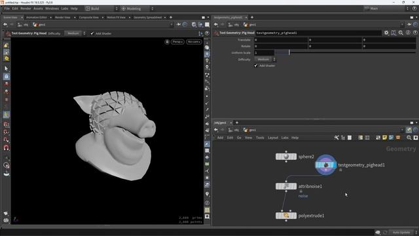The height and width of the screenshot is (236, 419).
Task: Open viewport help icon beside Add Shader
Action: (207, 33)
